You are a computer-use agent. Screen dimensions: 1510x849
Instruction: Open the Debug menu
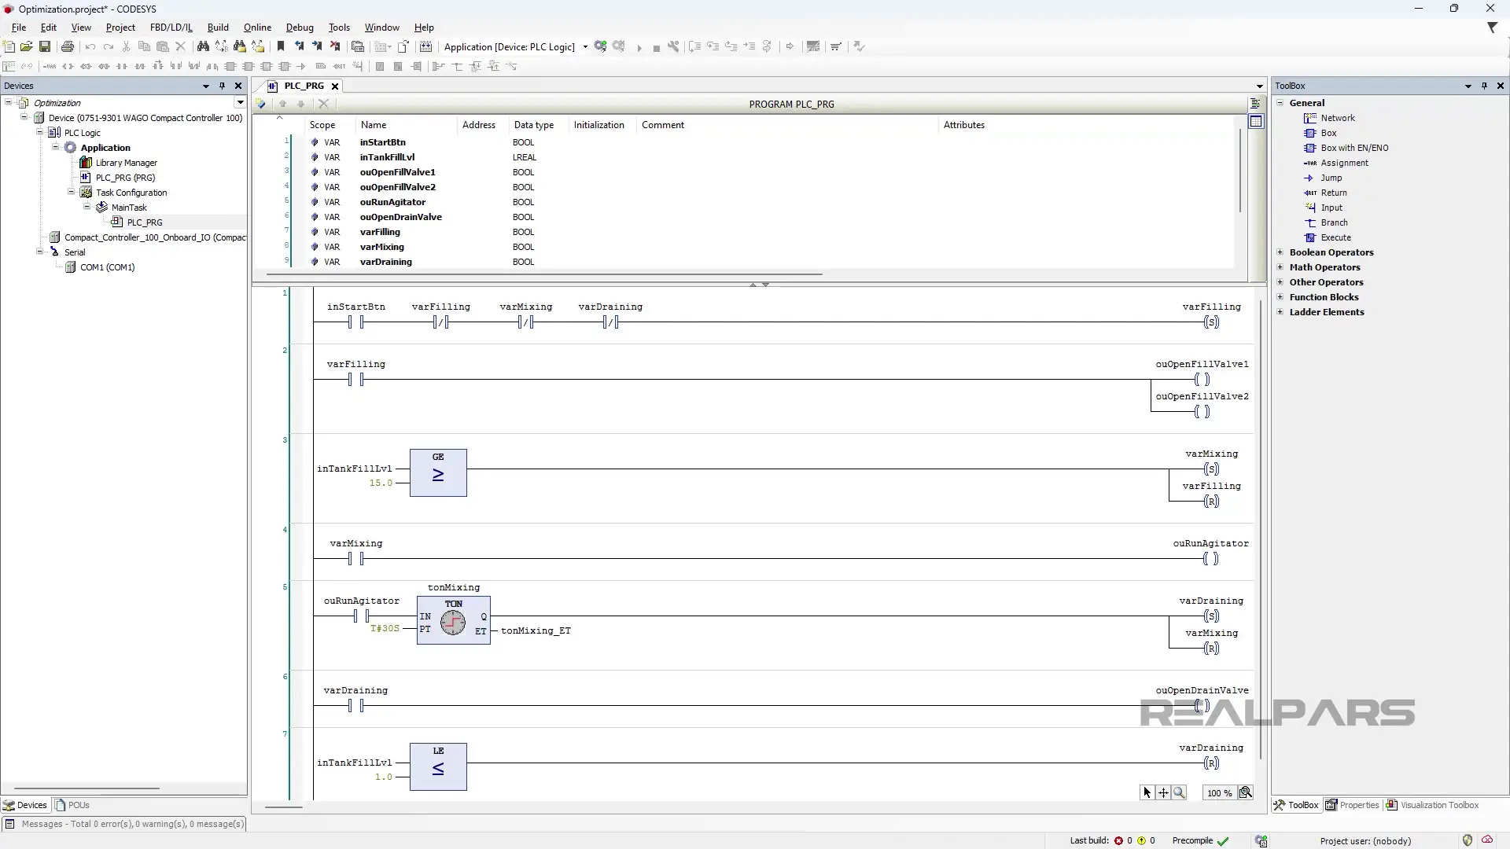[300, 28]
